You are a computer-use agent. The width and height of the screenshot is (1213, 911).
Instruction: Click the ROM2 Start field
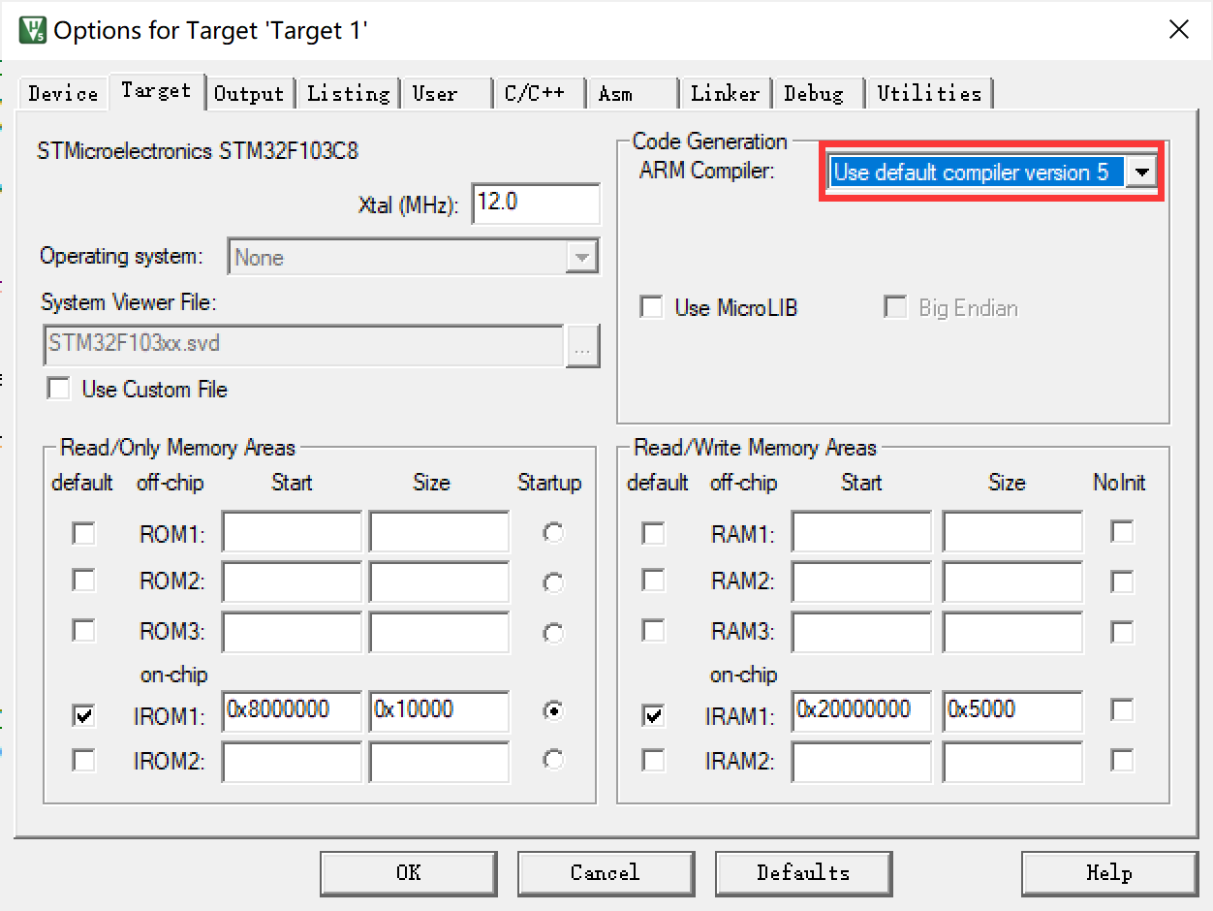pos(292,582)
